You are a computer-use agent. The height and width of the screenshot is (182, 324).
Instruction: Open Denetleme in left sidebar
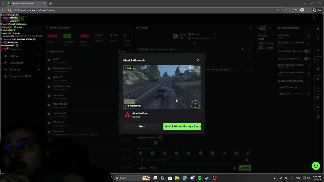tap(16, 63)
